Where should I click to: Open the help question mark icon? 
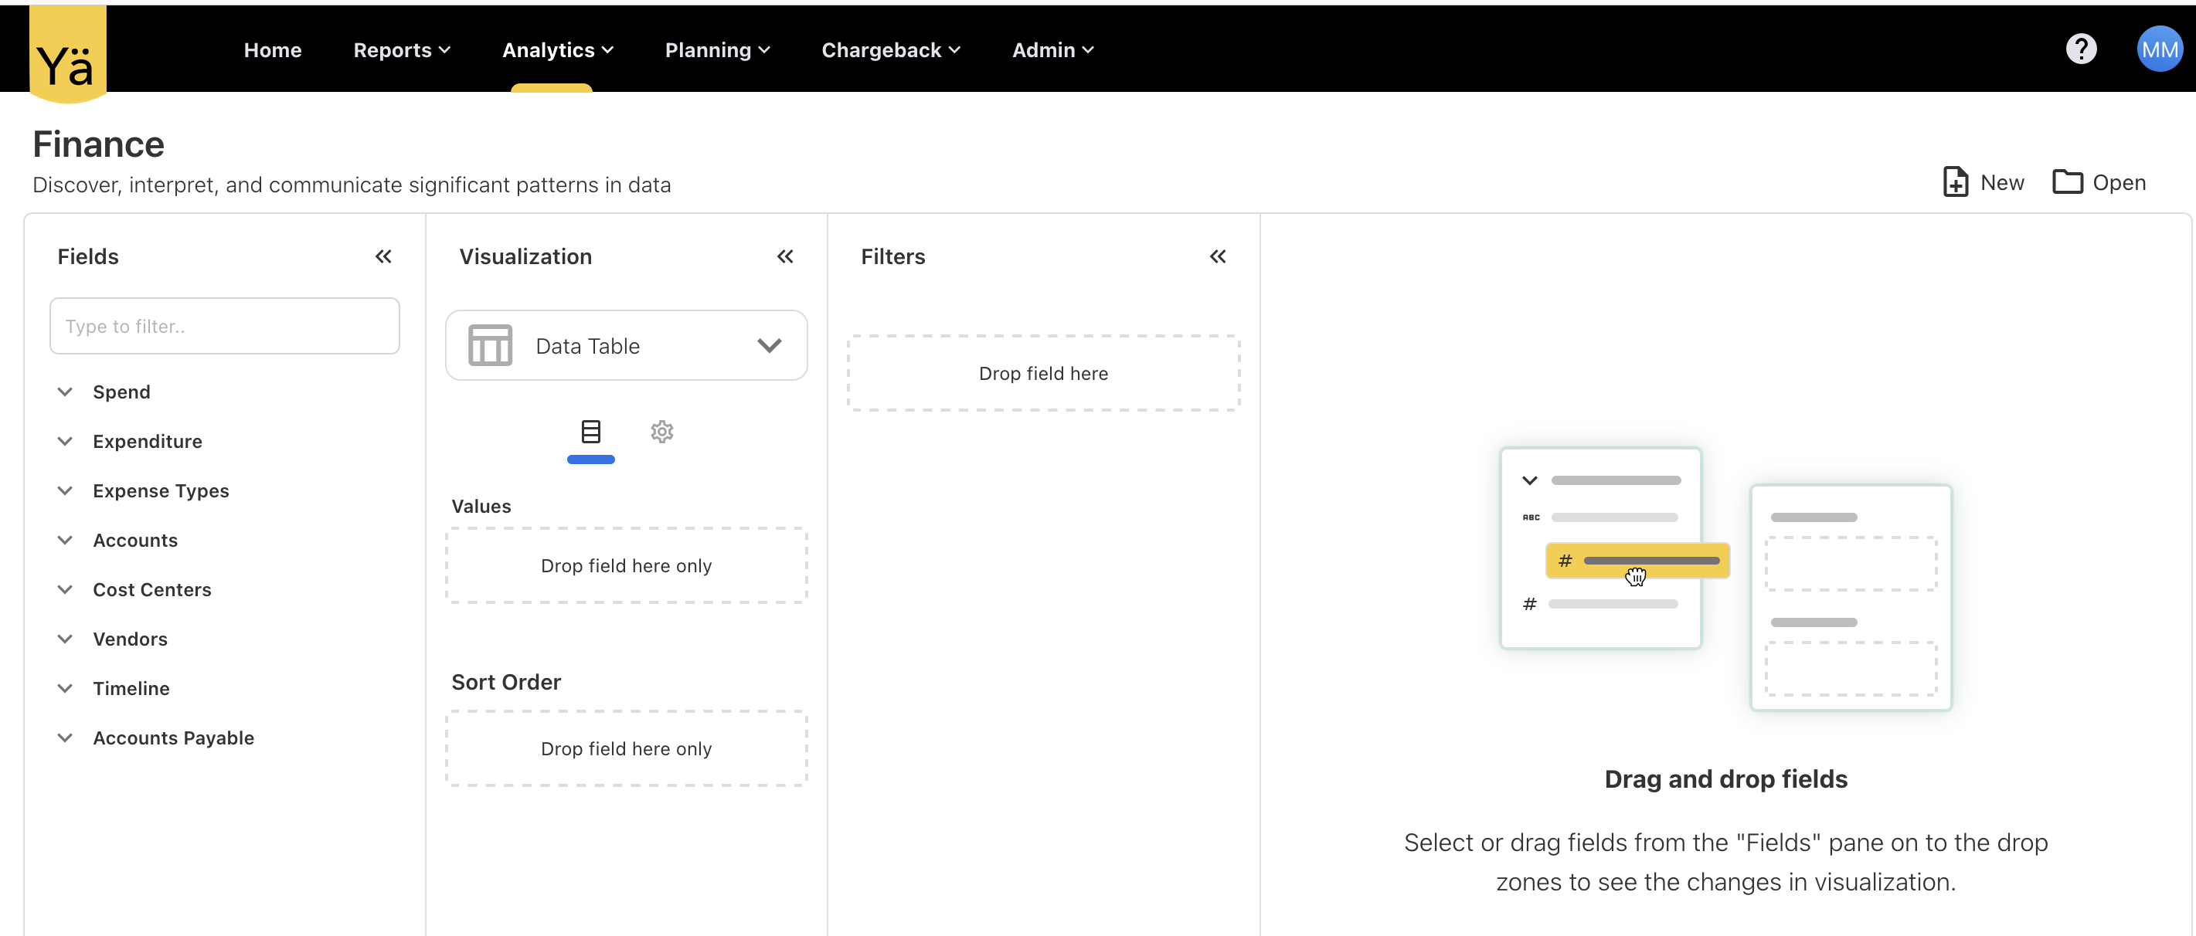(x=2080, y=49)
